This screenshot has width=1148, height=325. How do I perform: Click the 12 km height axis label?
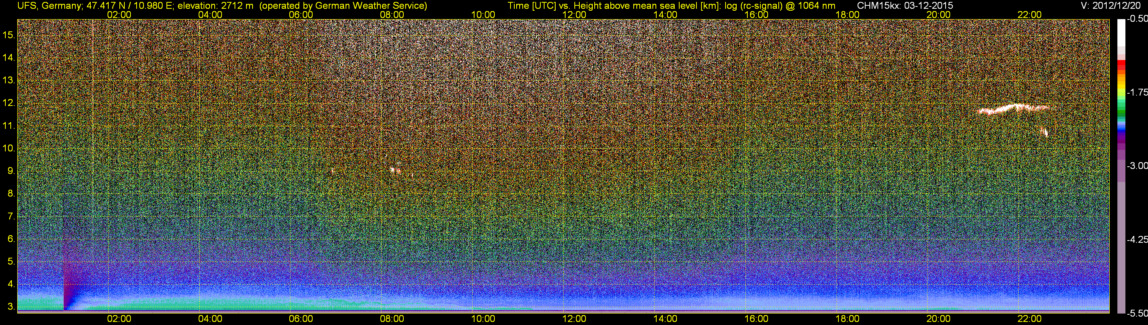pyautogui.click(x=8, y=103)
